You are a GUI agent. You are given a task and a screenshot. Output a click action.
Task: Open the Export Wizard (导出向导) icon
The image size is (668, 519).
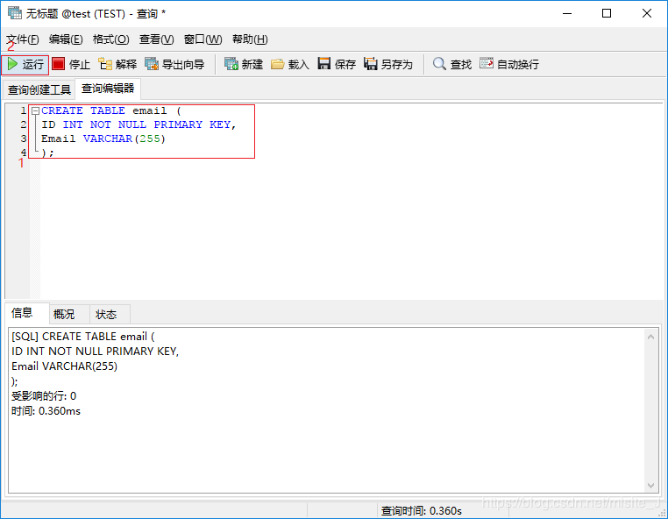(152, 64)
